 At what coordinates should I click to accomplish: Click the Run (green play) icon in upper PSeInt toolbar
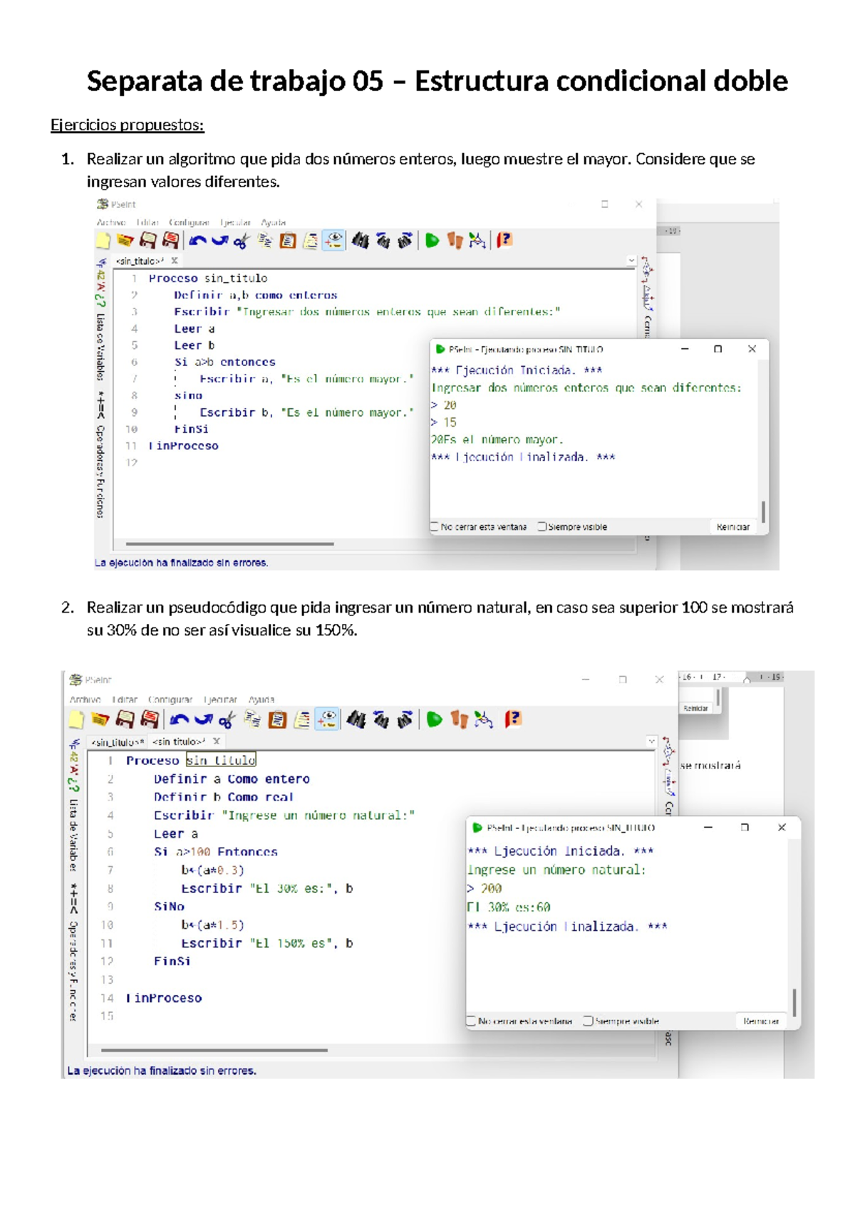point(432,241)
